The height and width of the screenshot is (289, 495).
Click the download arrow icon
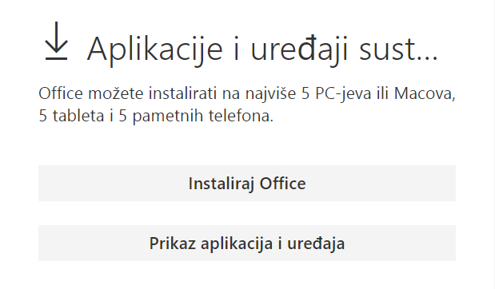[56, 41]
